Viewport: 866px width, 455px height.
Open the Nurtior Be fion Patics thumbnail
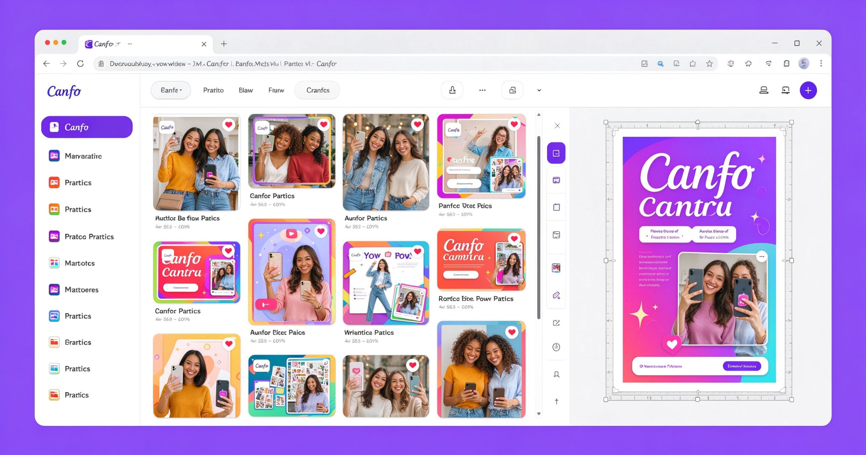click(197, 162)
